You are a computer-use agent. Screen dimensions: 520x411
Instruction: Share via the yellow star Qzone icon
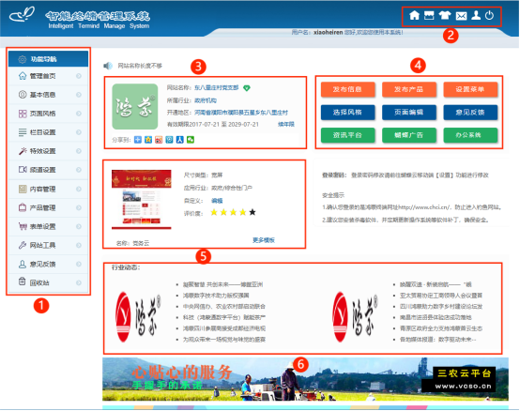coord(148,140)
